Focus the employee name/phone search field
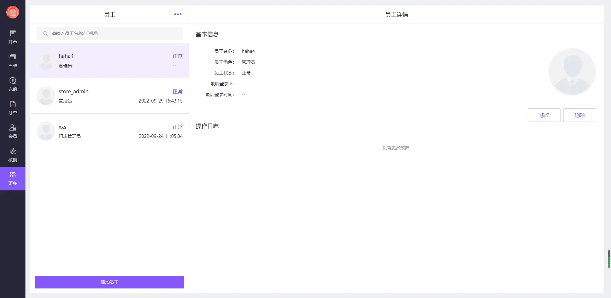611x298 pixels. (x=115, y=33)
